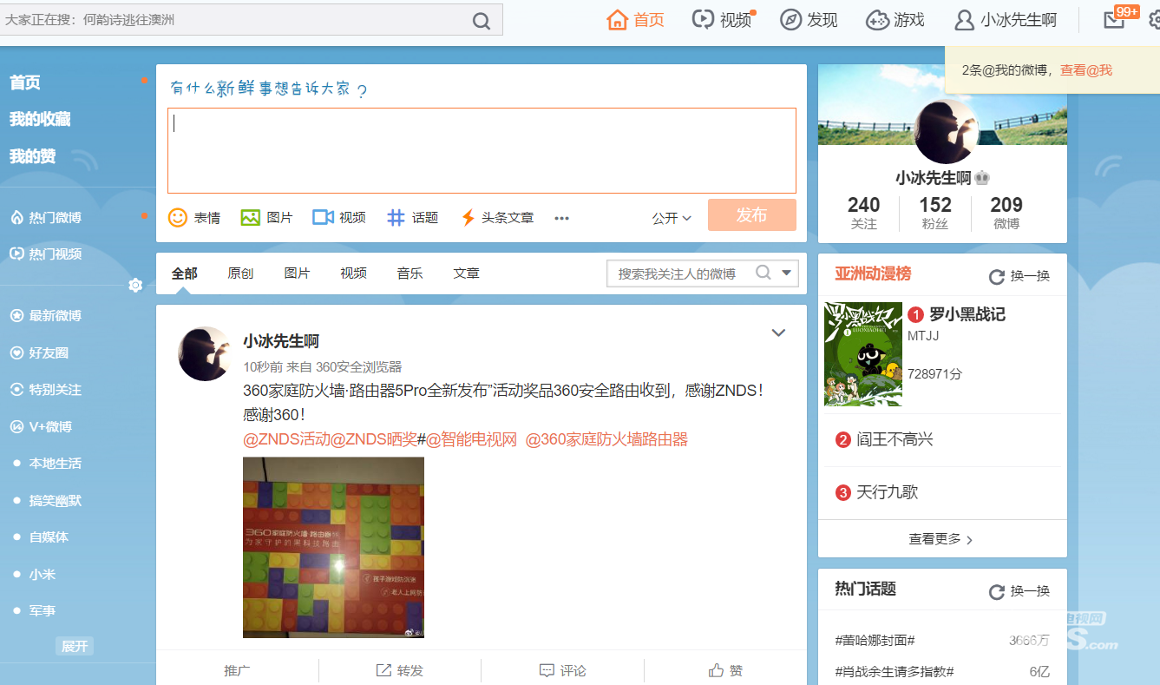
Task: Open the @智能电视网 mention link
Action: [x=471, y=439]
